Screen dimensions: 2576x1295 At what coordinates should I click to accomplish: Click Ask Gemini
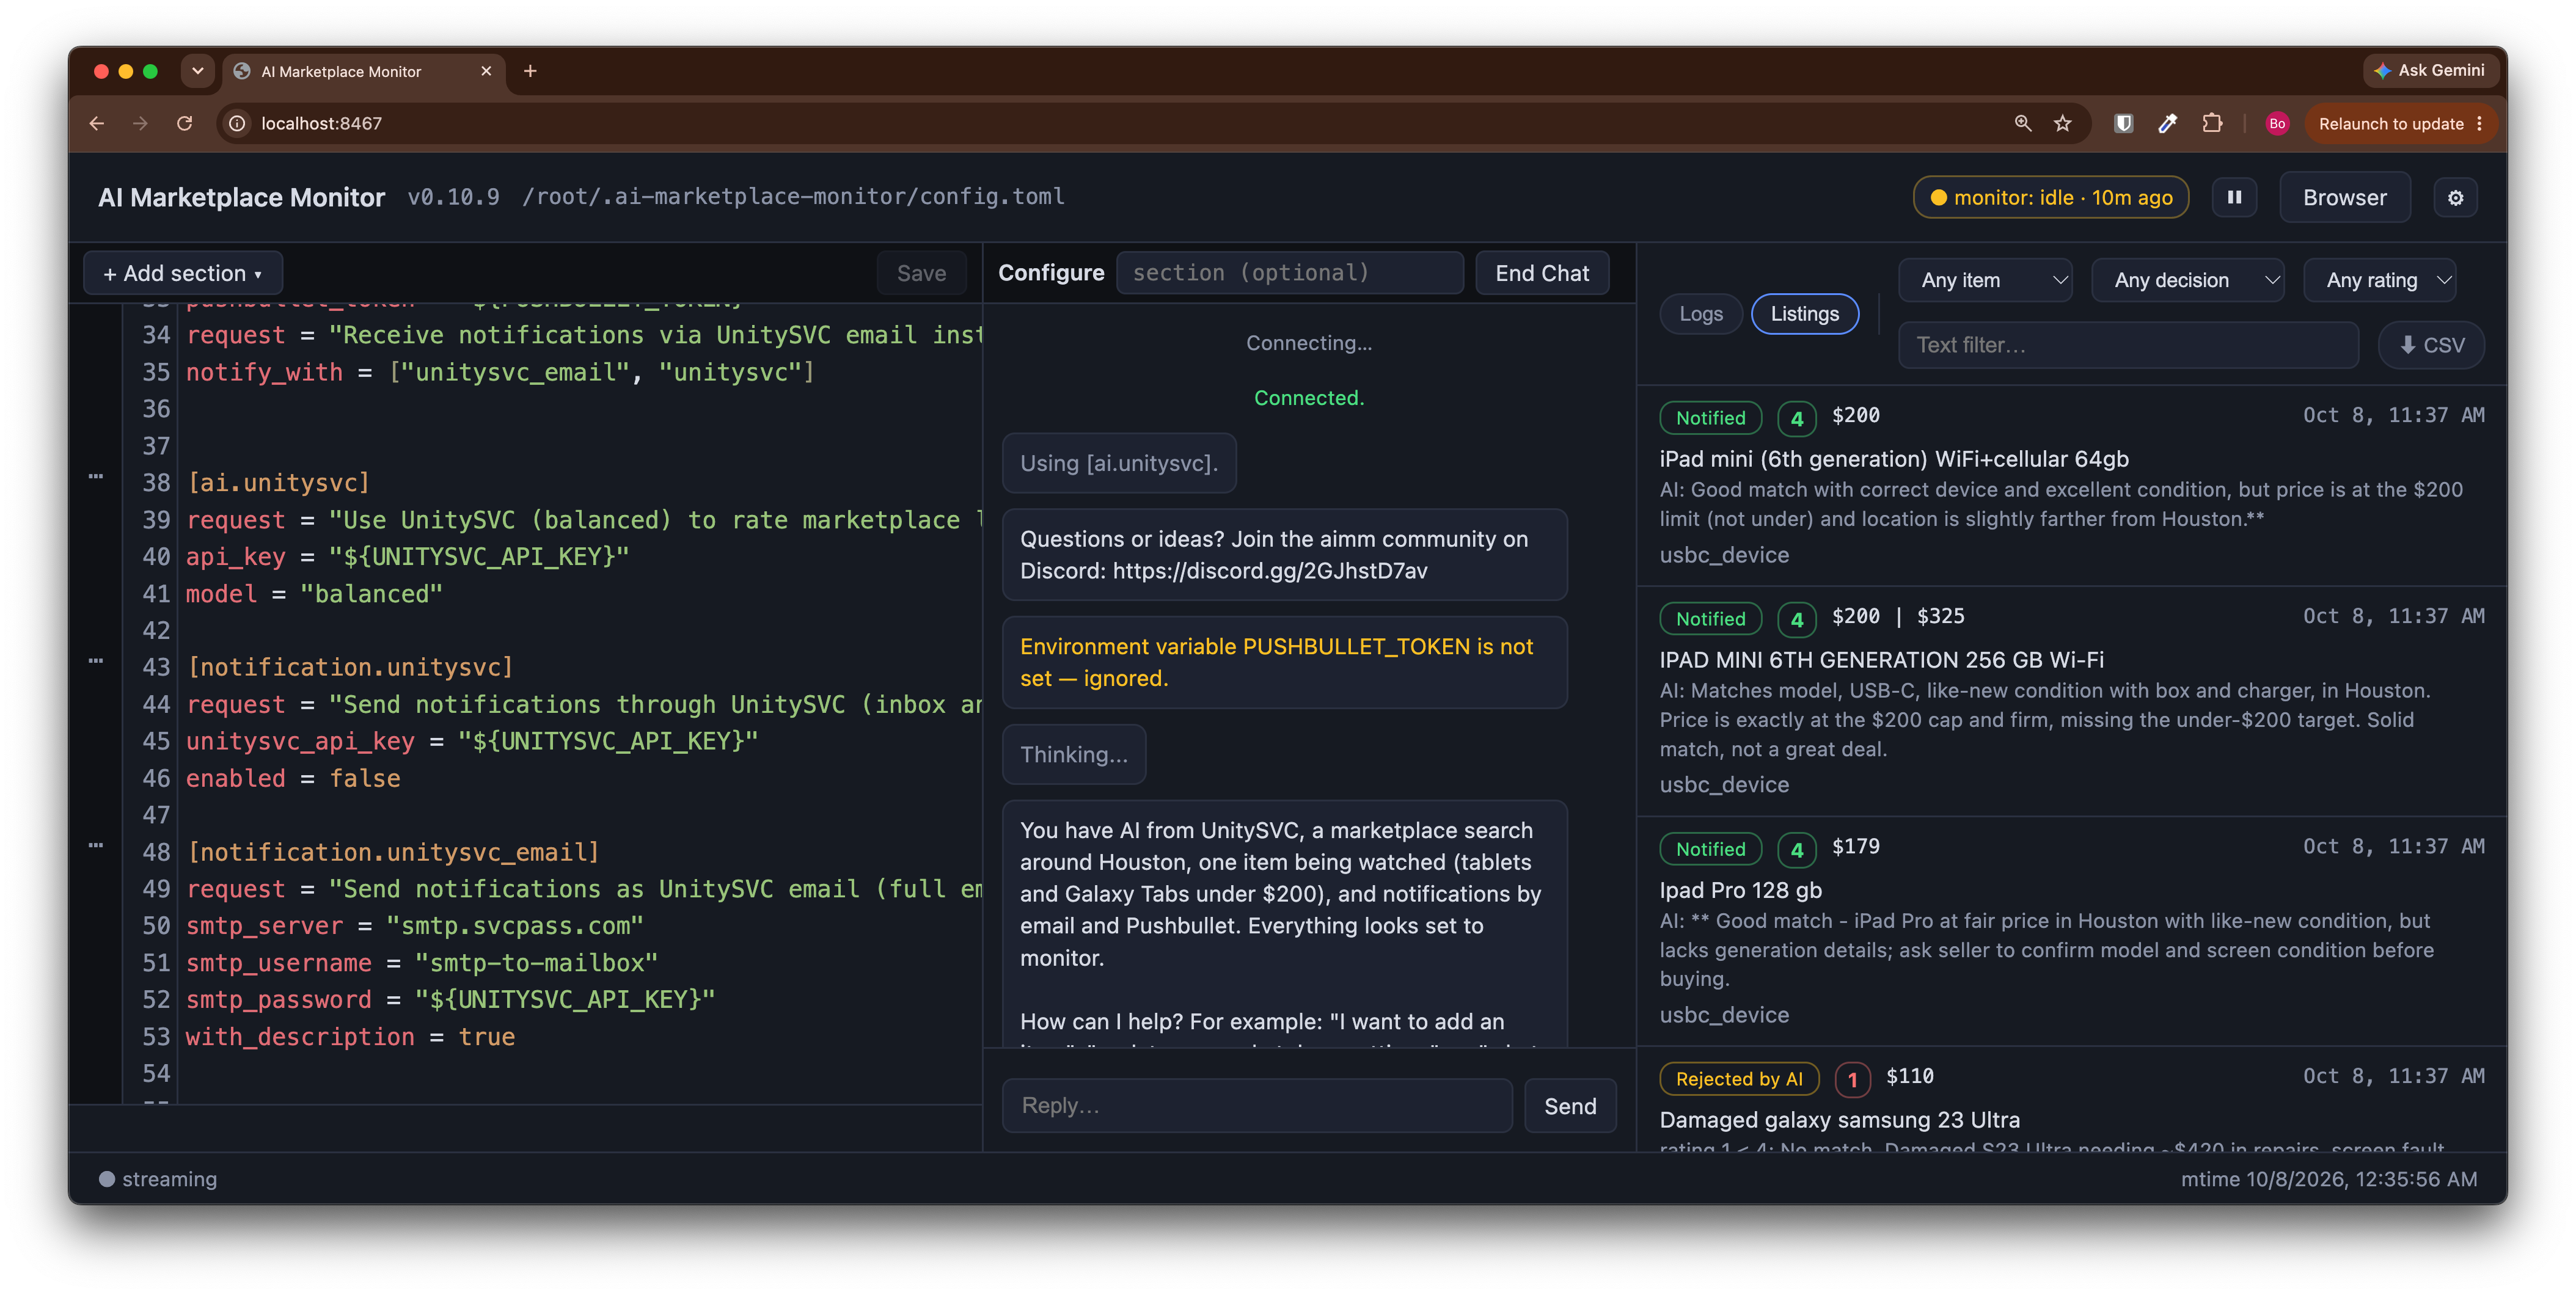point(2430,70)
